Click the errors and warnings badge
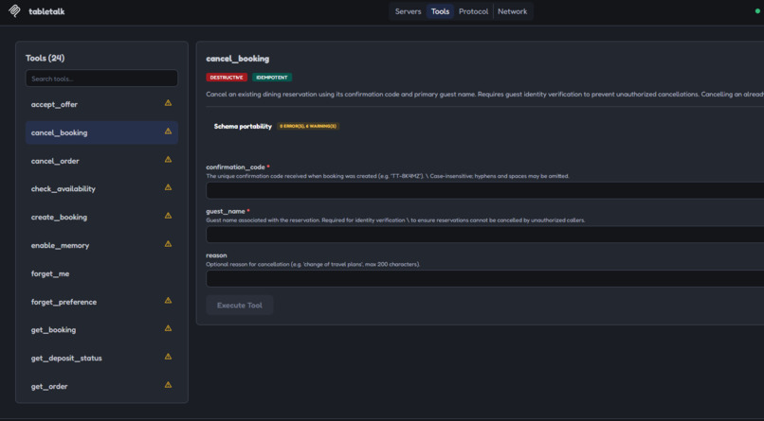 coord(308,126)
